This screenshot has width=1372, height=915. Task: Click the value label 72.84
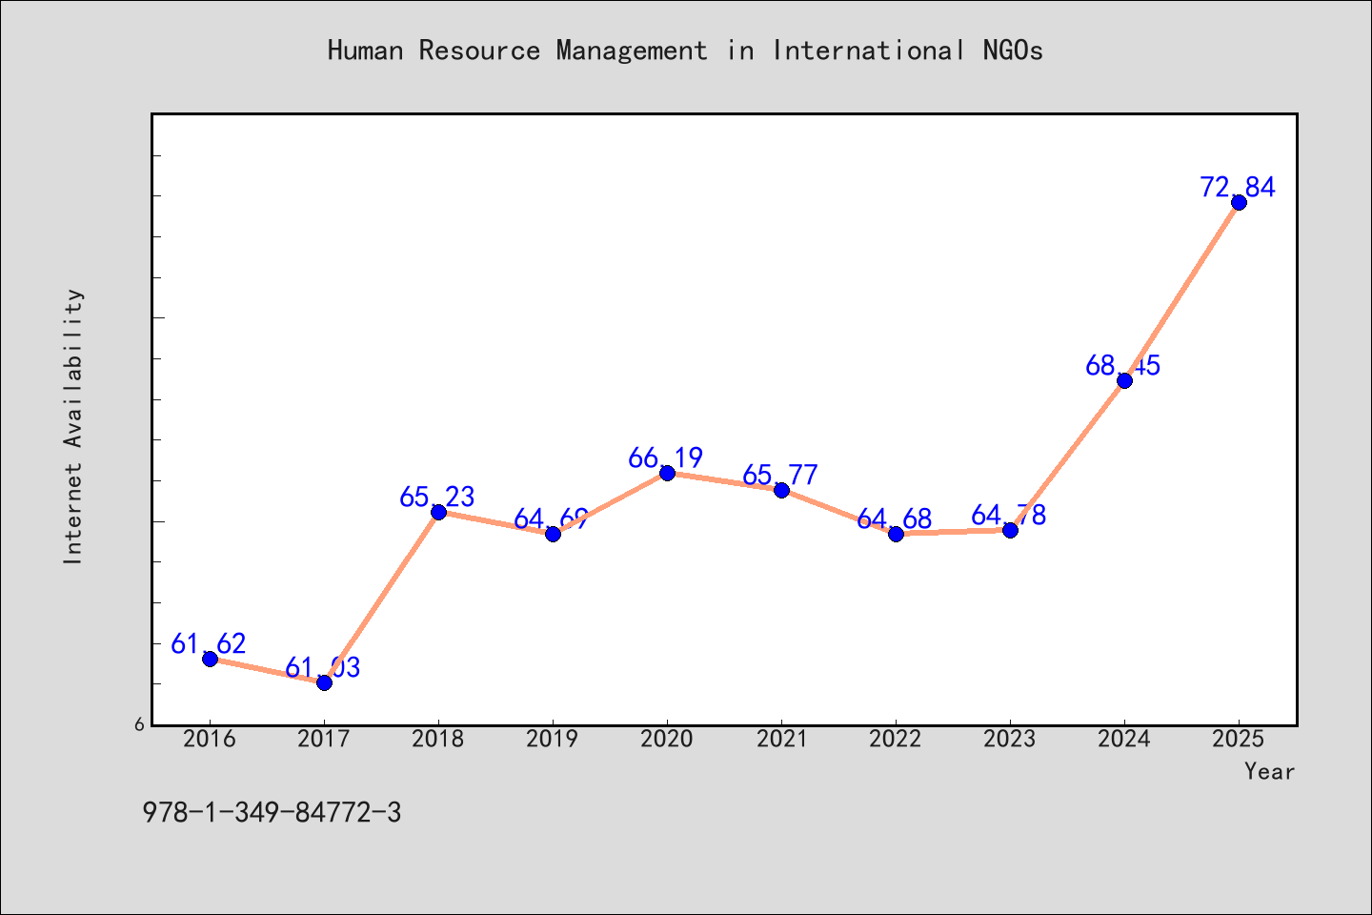[x=1238, y=187]
